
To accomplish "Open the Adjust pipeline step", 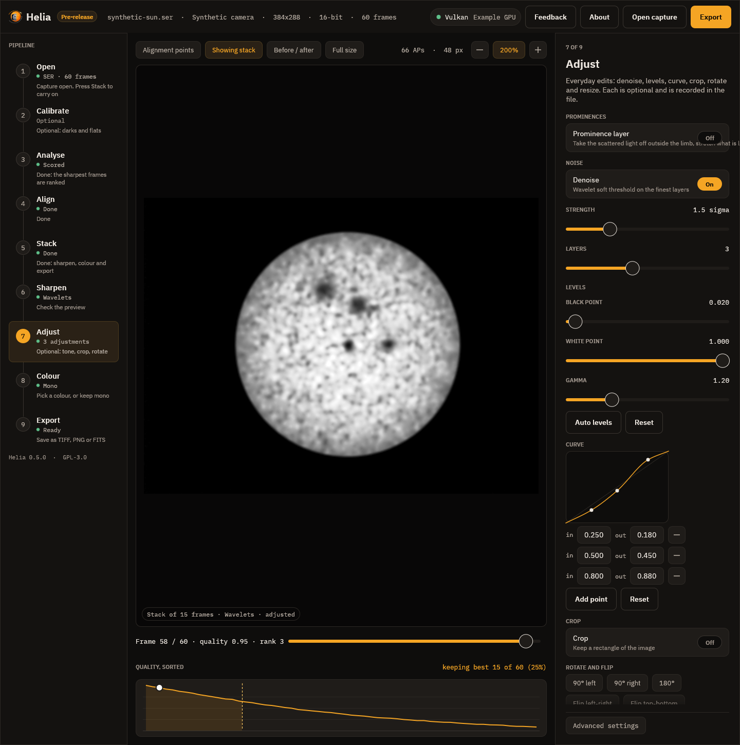I will (64, 342).
